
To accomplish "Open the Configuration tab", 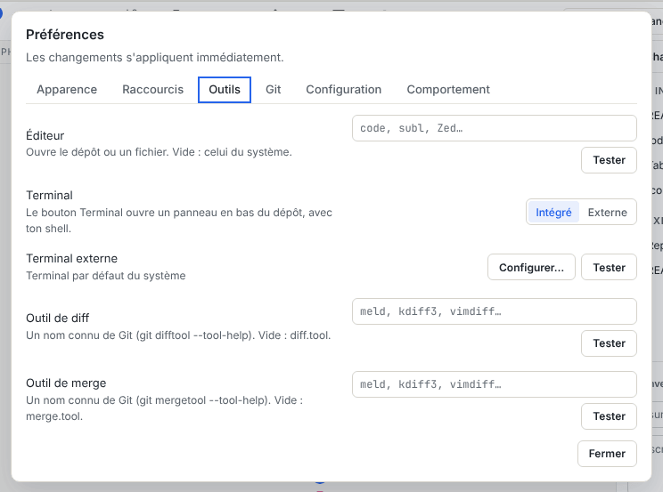I will point(344,90).
